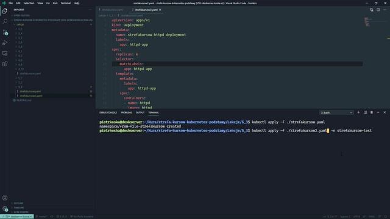Close the strefakursow2.yaml editor tab
The height and width of the screenshot is (219, 390).
[160, 10]
